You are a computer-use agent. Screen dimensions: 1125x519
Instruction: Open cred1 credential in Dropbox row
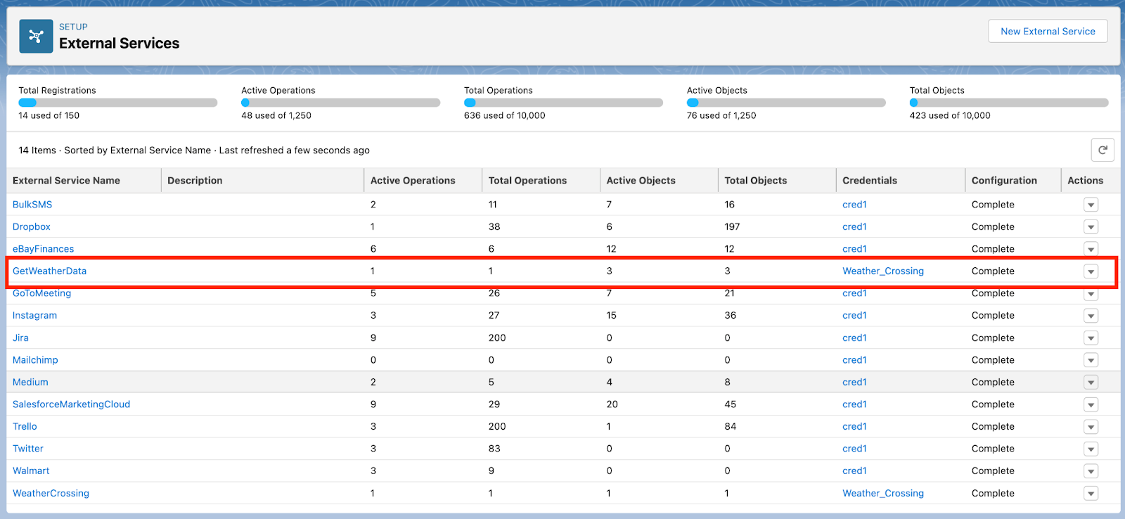(x=854, y=226)
